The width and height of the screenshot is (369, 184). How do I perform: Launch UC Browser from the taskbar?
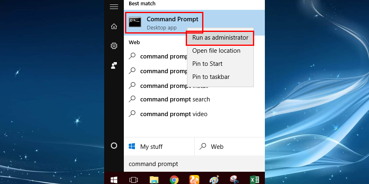coord(194,180)
